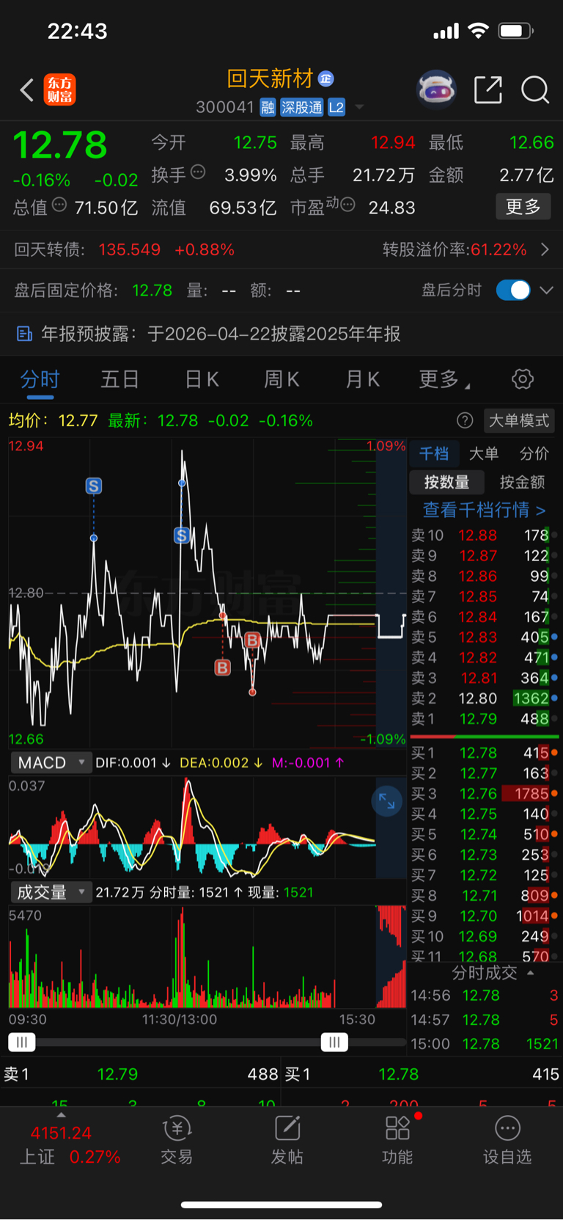This screenshot has width=563, height=1220.
Task: Tap the left timeline range handle
Action: click(x=22, y=1042)
